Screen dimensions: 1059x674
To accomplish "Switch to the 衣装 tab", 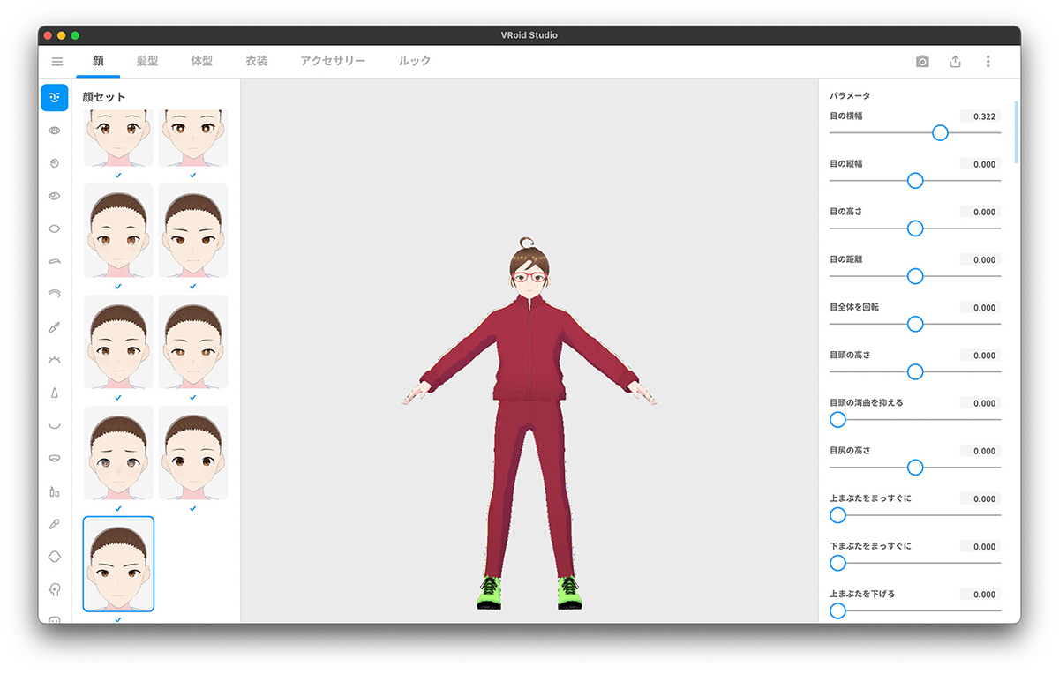I will click(256, 62).
